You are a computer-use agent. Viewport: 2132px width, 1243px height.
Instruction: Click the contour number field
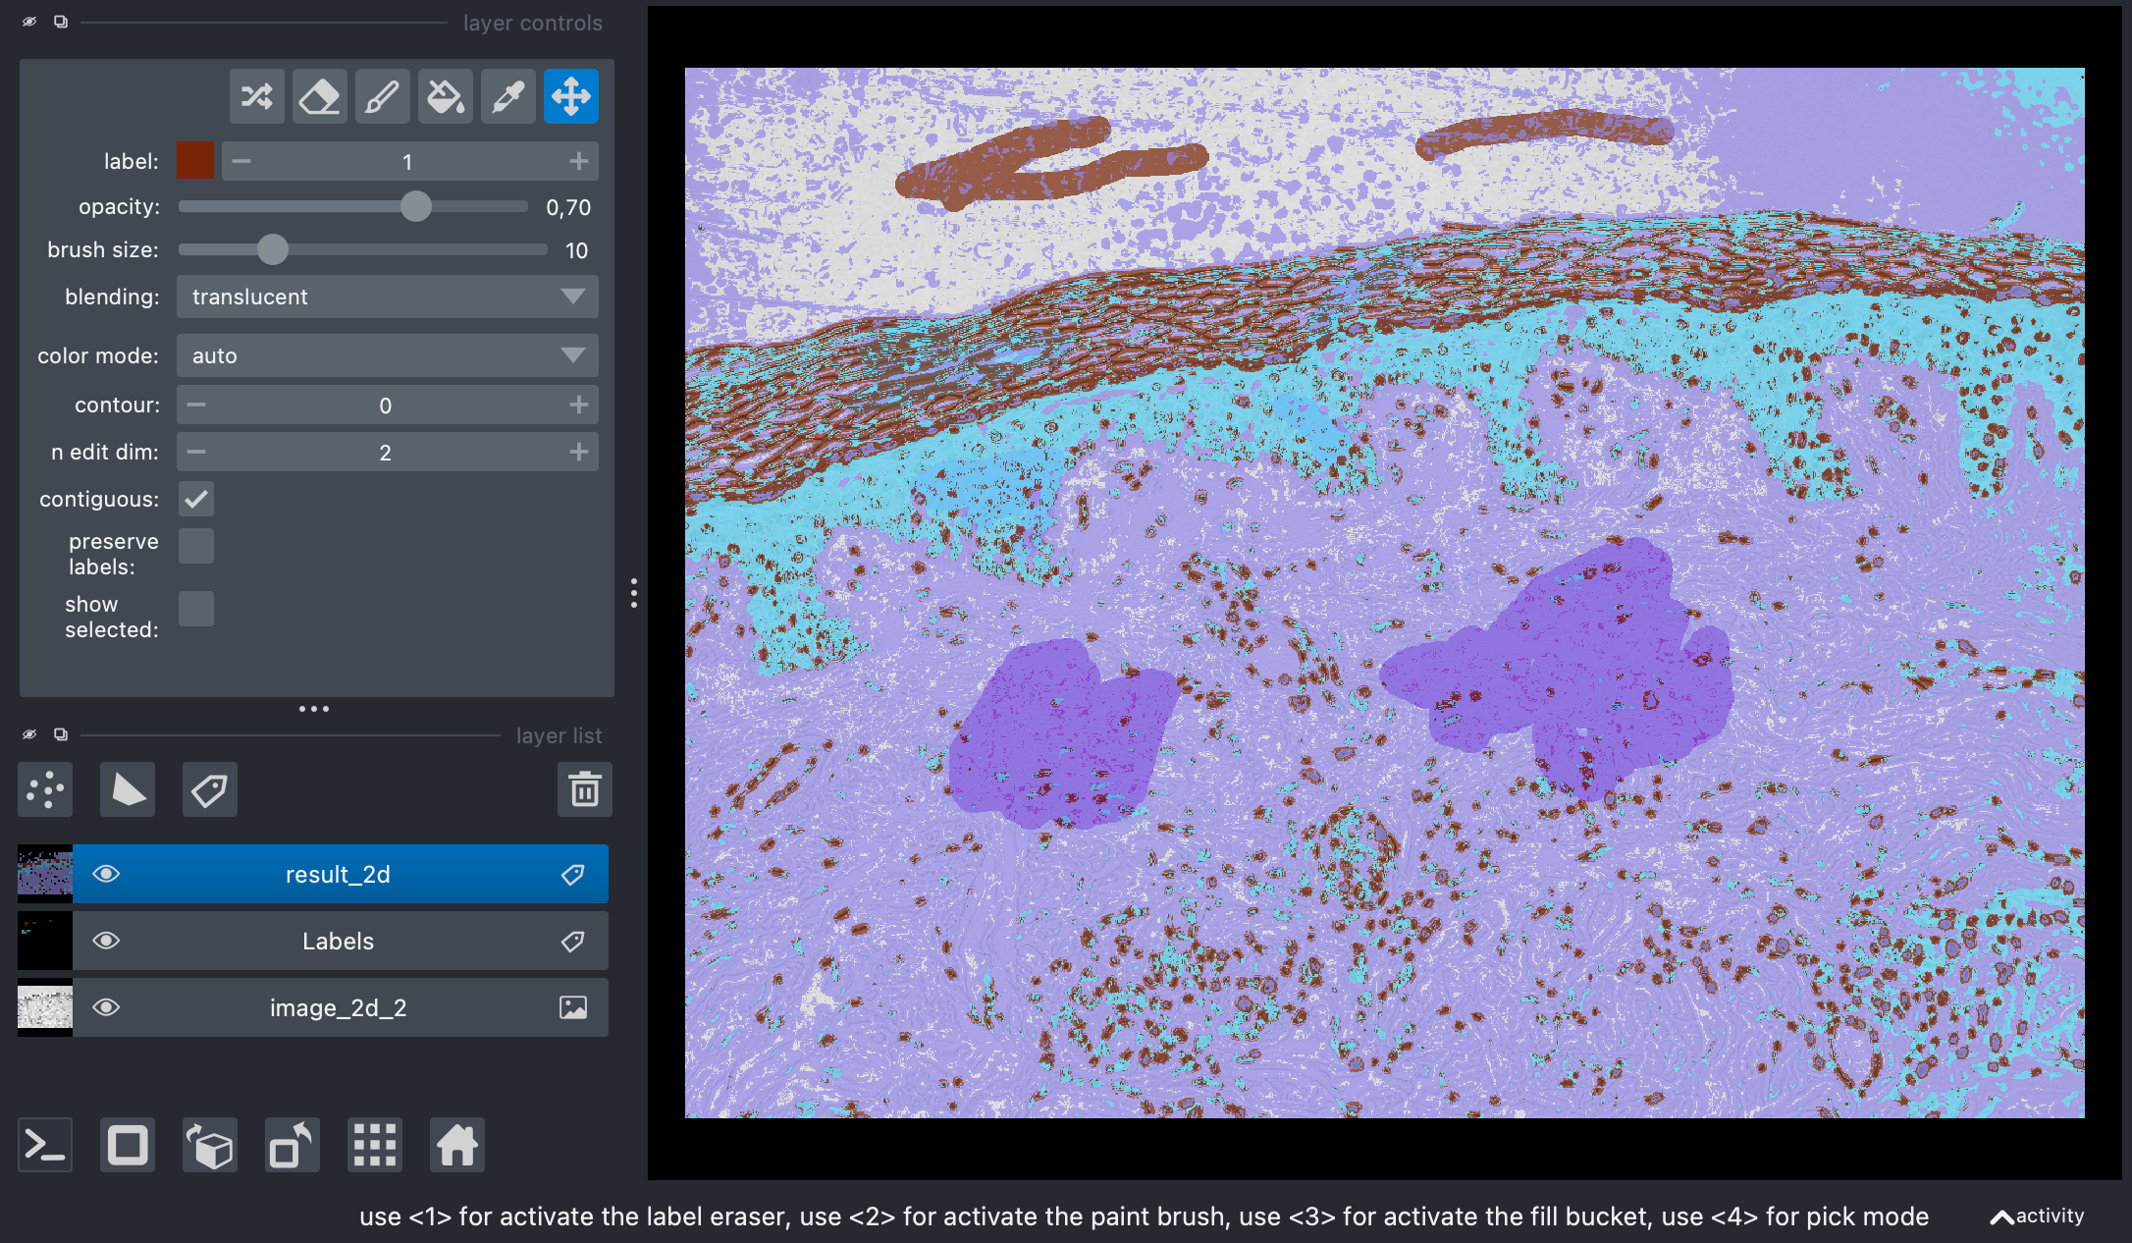point(387,405)
